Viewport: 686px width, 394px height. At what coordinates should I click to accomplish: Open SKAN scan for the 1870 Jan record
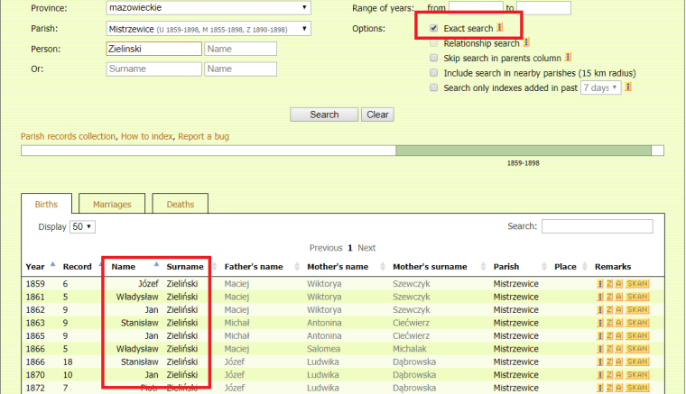[x=638, y=373]
